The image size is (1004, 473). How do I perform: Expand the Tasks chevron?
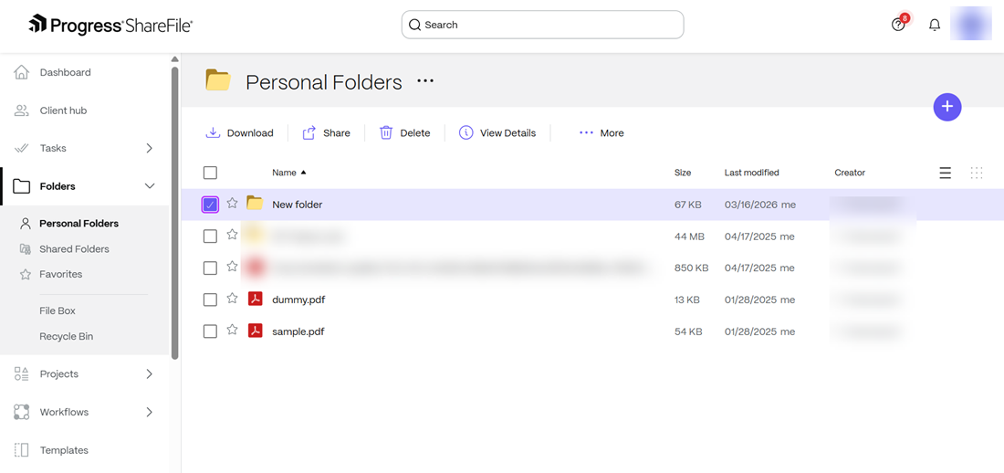click(149, 148)
